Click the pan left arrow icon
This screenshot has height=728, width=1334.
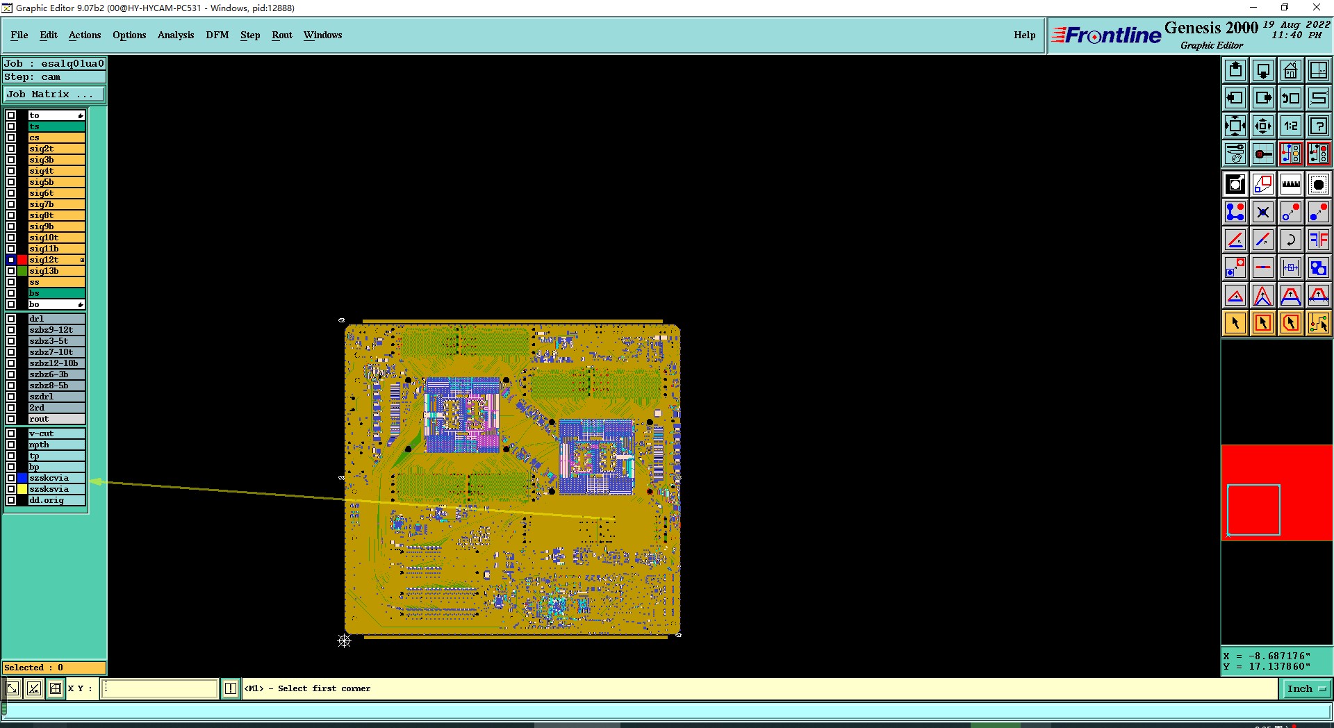1235,98
